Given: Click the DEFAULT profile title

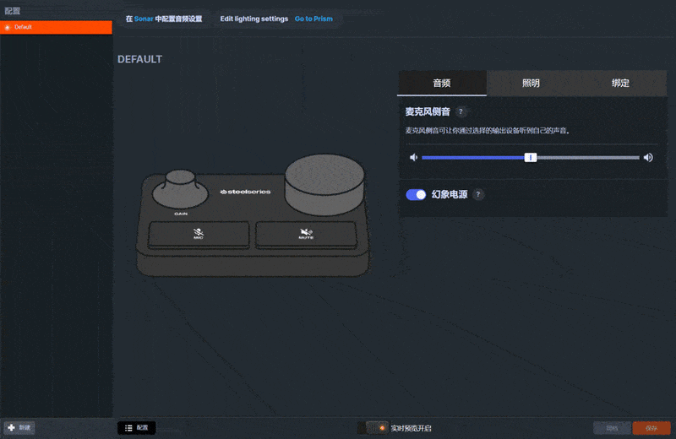Looking at the screenshot, I should pos(139,59).
